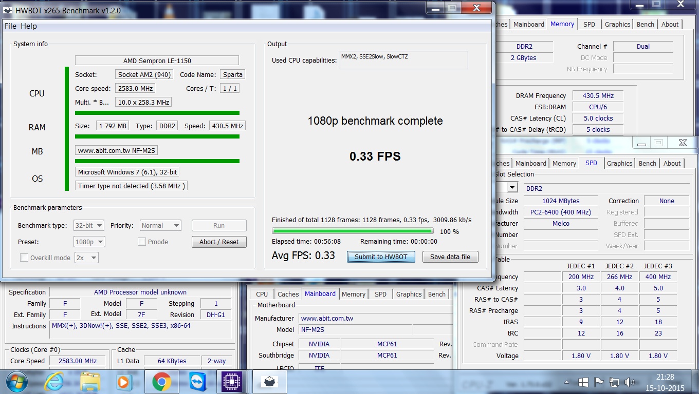Open the Priority dropdown set to Normal
The image size is (699, 394).
point(160,225)
